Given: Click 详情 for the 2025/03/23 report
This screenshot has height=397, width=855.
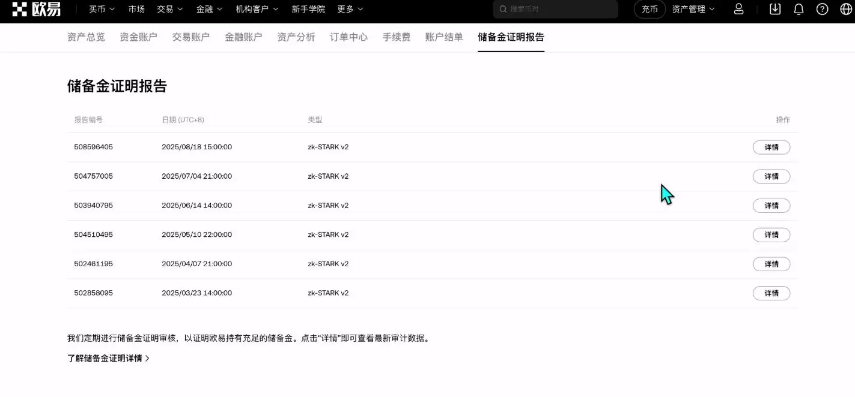Looking at the screenshot, I should point(771,293).
